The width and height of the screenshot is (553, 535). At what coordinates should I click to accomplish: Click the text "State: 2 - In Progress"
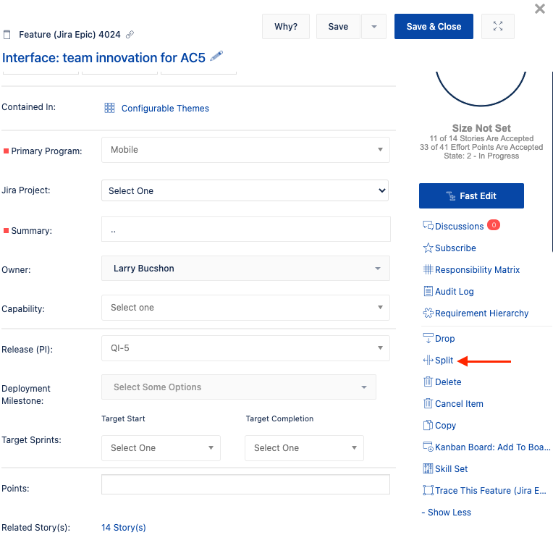[x=481, y=156]
